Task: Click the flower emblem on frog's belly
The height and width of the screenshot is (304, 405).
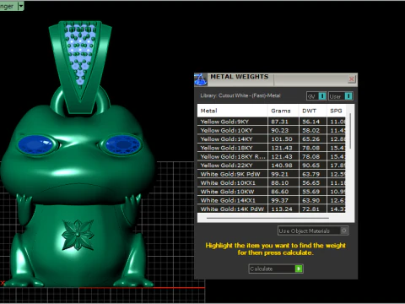Action: tap(78, 235)
